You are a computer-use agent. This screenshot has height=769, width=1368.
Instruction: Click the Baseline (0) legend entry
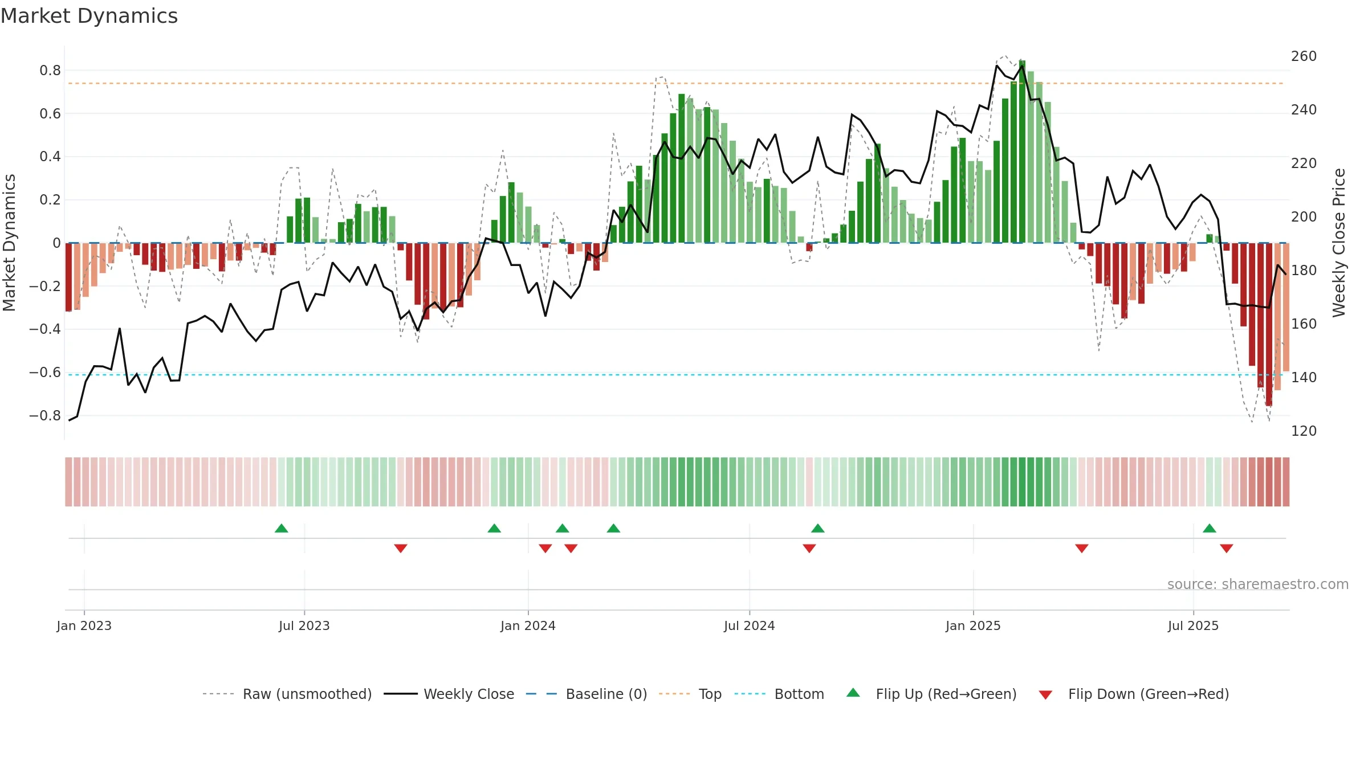586,694
